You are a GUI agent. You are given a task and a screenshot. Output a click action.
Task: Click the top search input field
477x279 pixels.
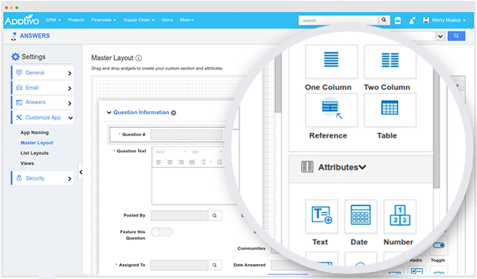coord(339,20)
